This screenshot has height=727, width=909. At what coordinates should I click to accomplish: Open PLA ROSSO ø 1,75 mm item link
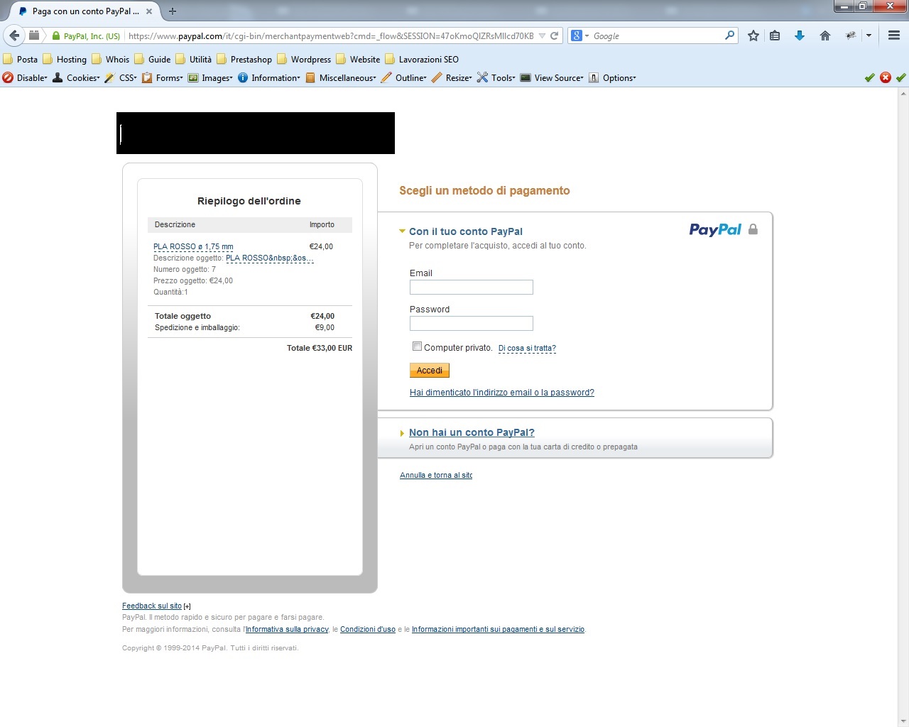193,247
